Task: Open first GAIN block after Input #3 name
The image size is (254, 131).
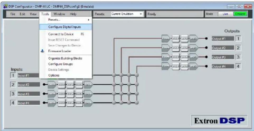Action: (52, 94)
